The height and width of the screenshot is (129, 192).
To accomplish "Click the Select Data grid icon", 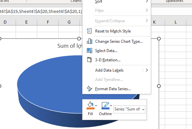I will point(90,50).
